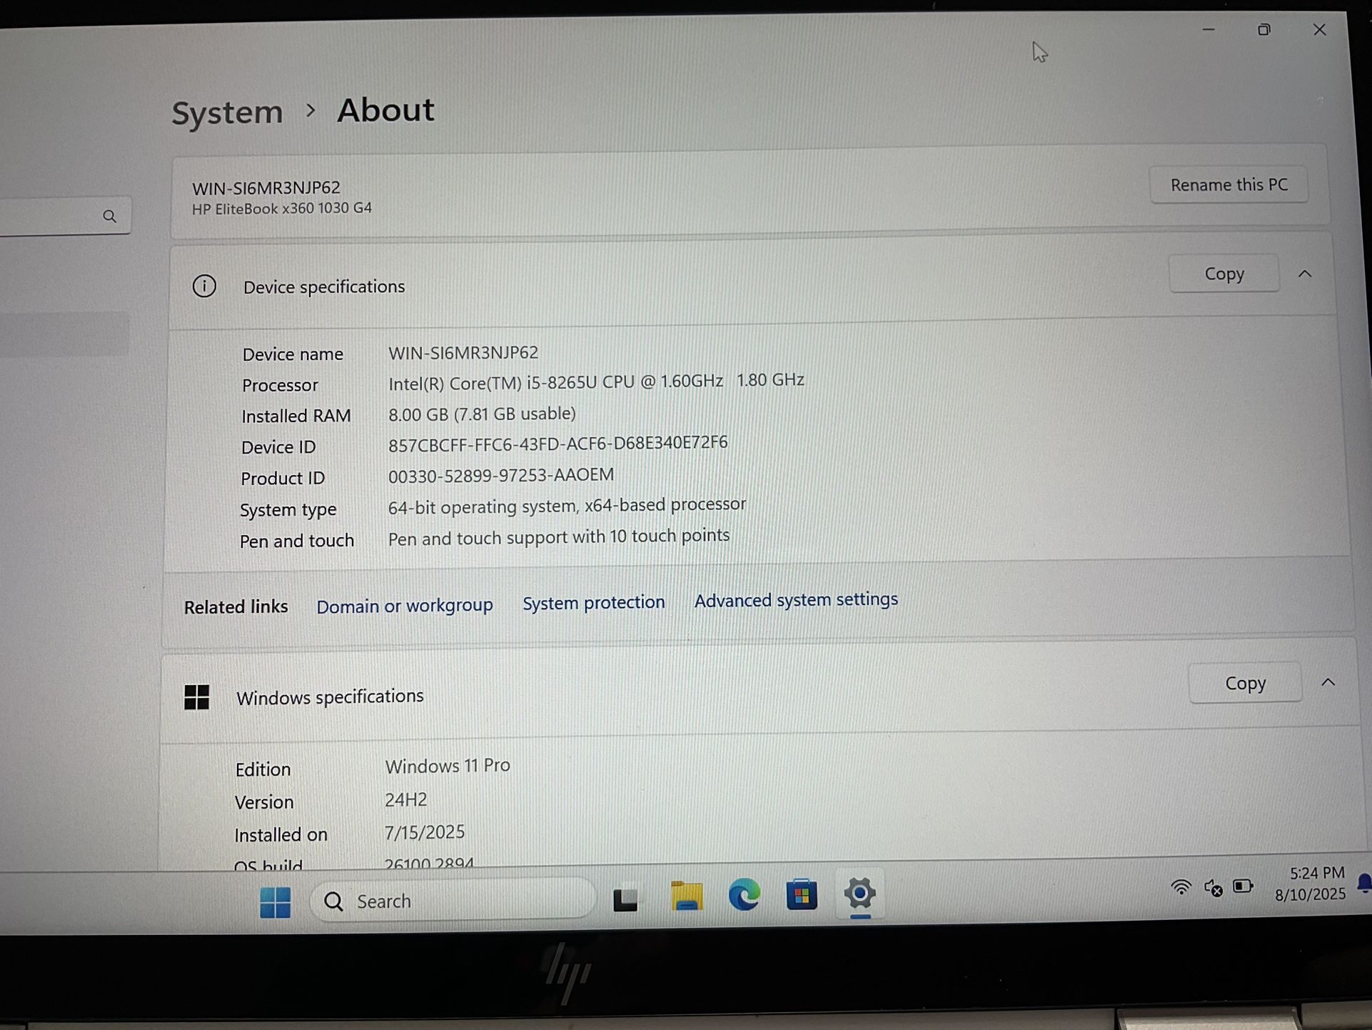This screenshot has height=1030, width=1372.
Task: Click the muted volume tray icon
Action: [1213, 888]
